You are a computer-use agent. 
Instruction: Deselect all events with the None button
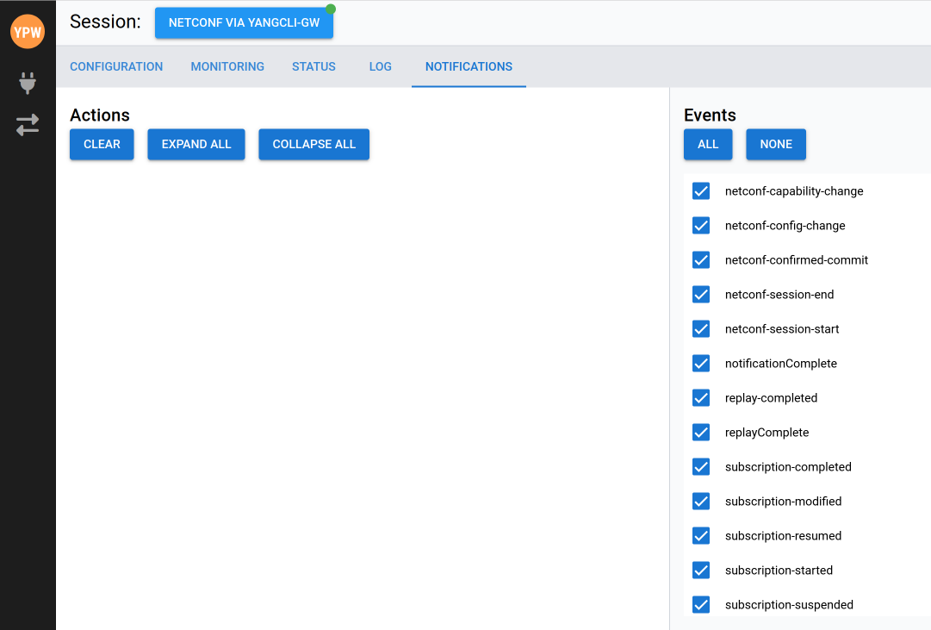(776, 144)
